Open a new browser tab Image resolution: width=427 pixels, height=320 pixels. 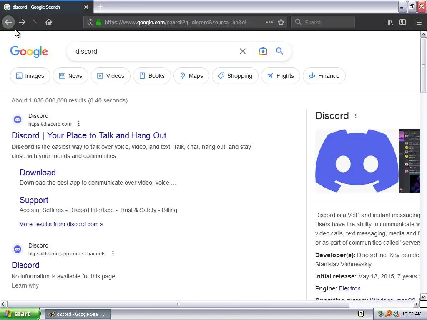100,7
